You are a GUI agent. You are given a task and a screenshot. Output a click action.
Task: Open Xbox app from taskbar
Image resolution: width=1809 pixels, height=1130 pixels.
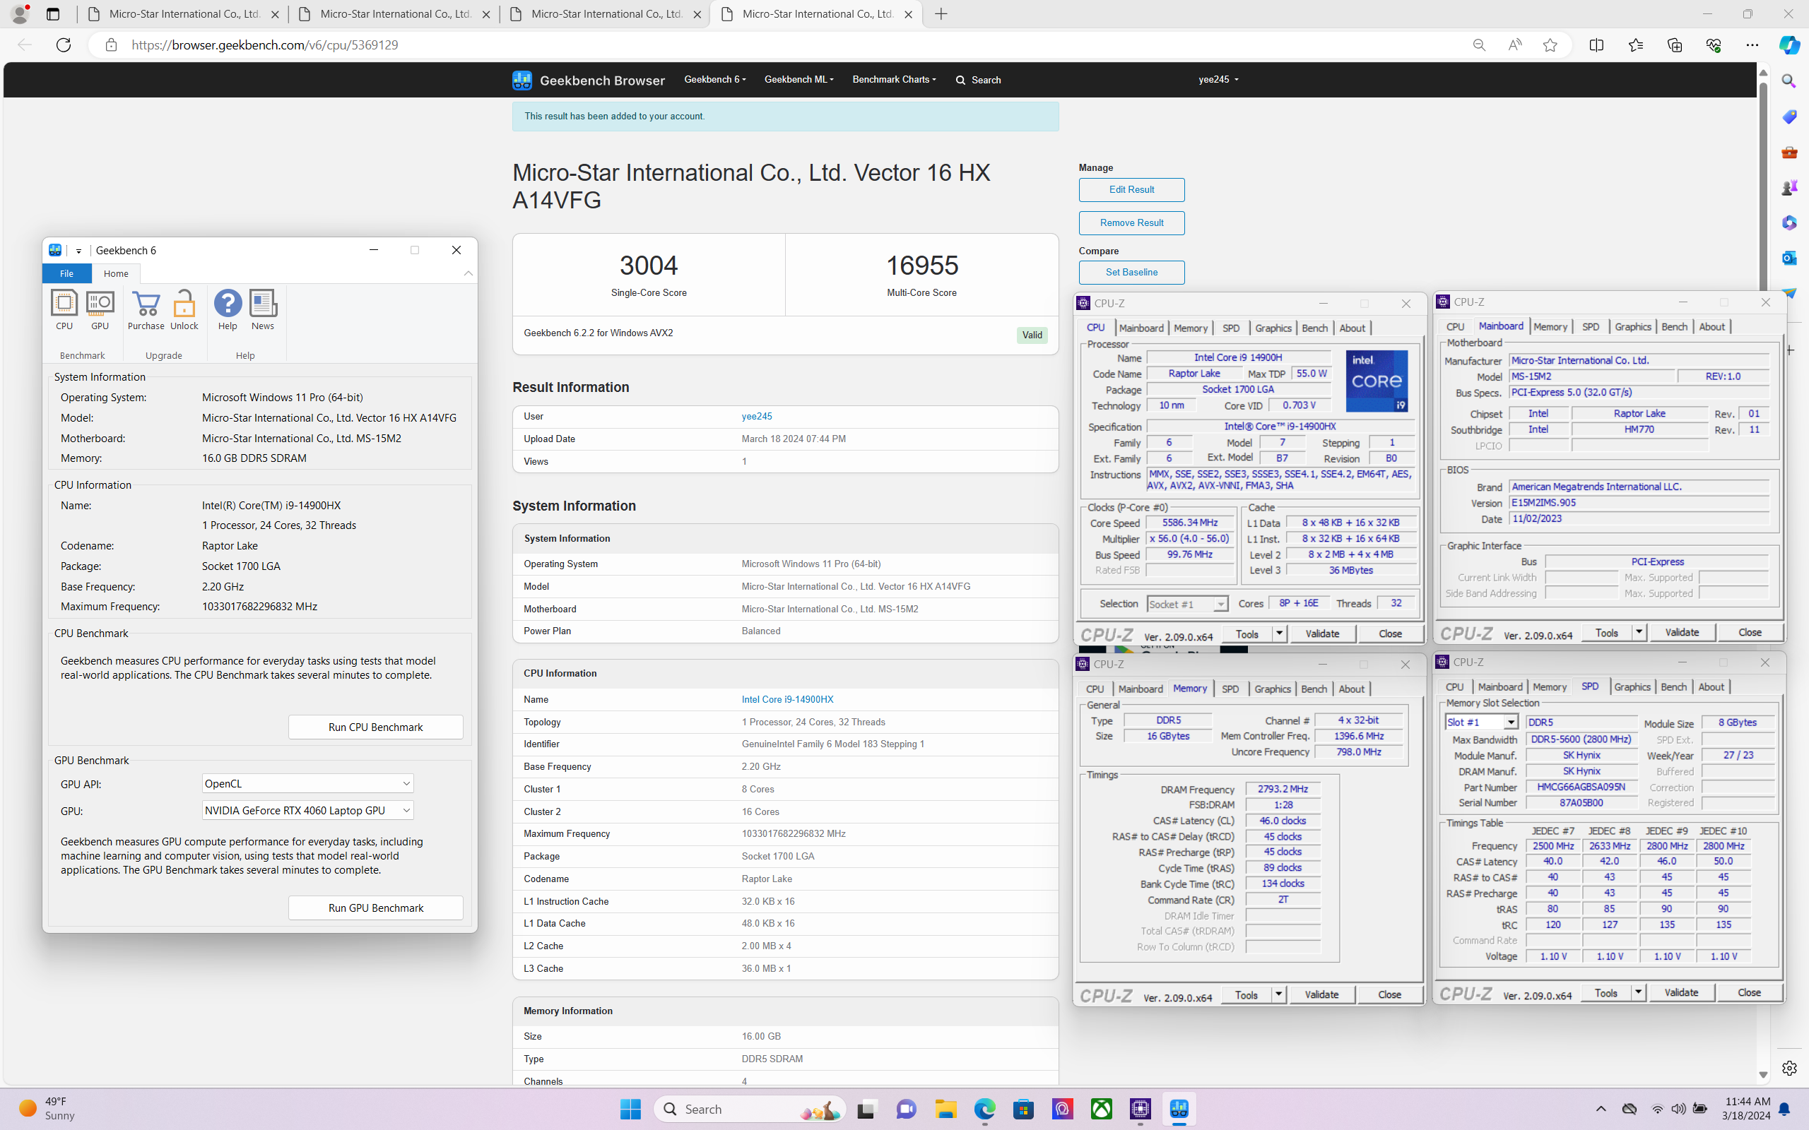tap(1101, 1109)
